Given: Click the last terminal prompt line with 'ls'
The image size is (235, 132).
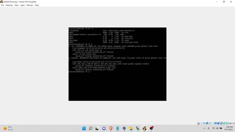Looking at the screenshot, I should [79, 72].
